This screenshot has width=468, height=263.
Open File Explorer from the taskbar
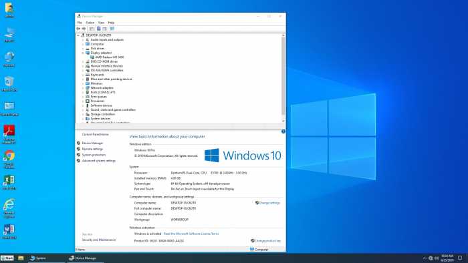click(21, 258)
